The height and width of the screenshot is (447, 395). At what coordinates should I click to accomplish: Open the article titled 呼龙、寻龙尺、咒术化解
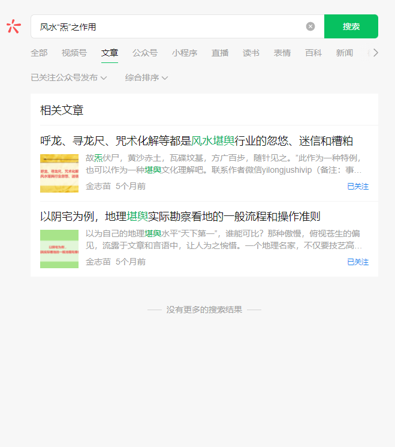point(197,141)
